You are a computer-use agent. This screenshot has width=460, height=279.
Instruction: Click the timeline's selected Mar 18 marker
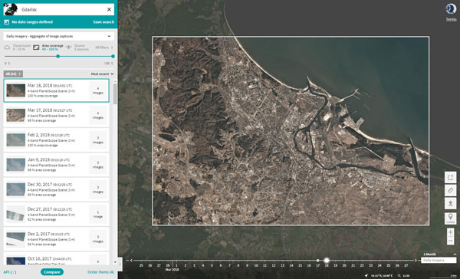point(327,261)
